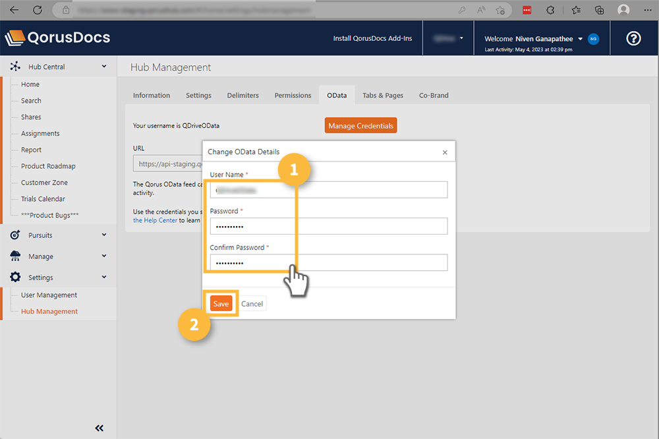Open the Permissions tab

[293, 96]
